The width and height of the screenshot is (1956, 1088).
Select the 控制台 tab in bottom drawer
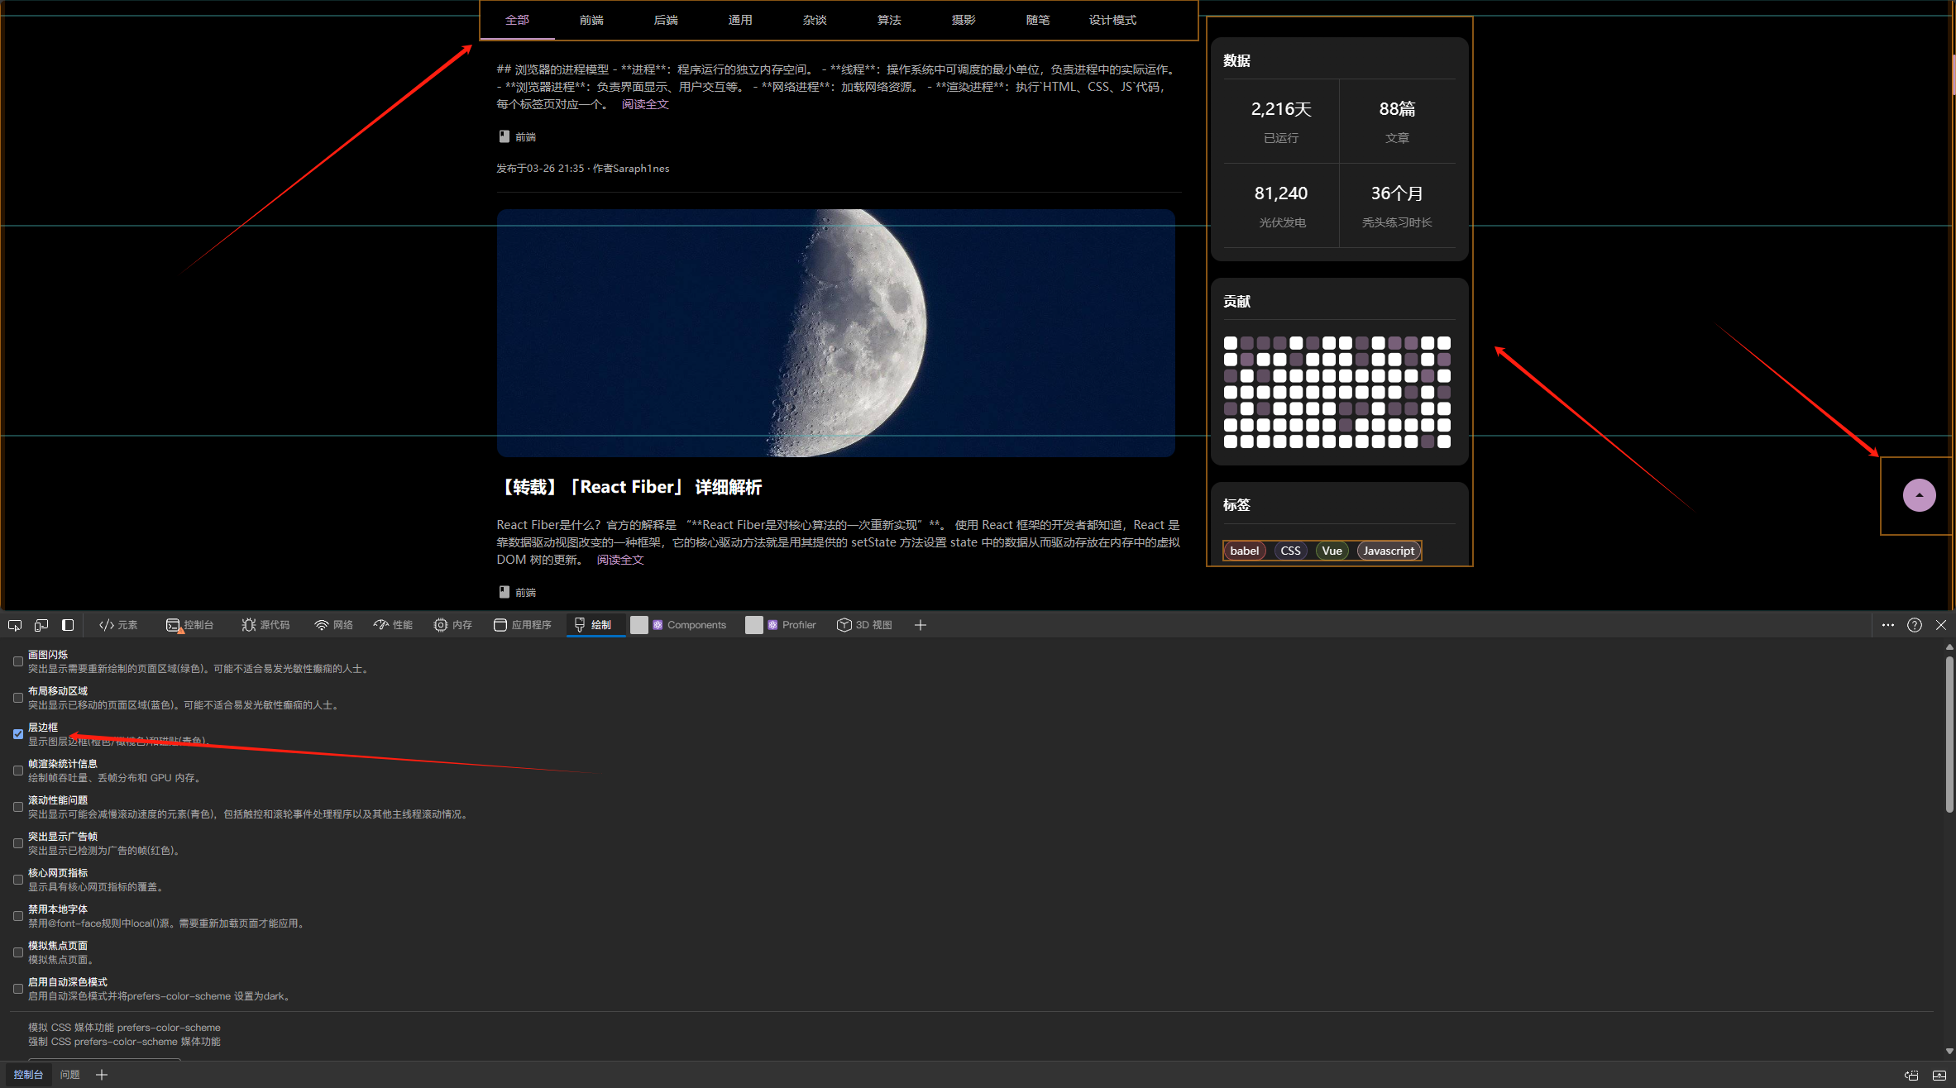(x=28, y=1075)
